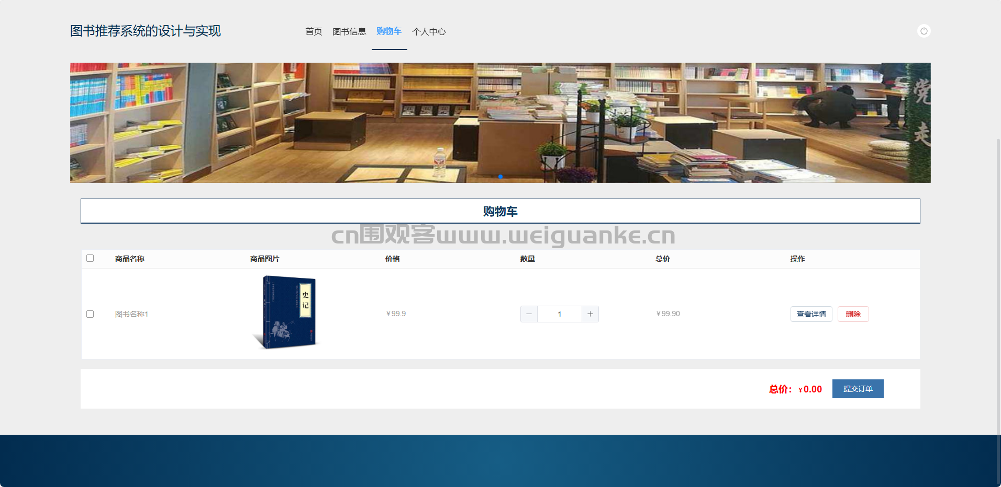Click the 查看详情 button
1001x487 pixels.
[x=811, y=314]
